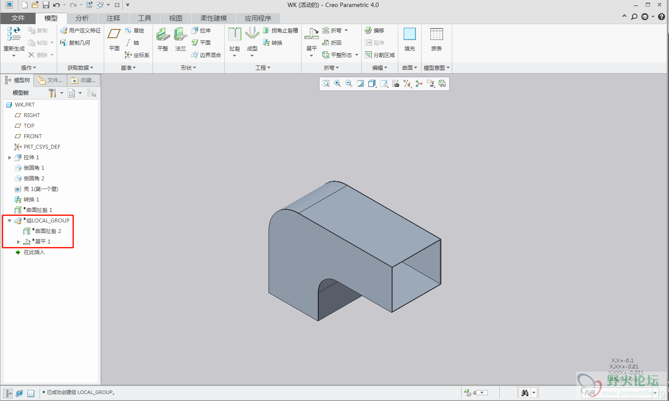Click the Conversion (转换) tool
The width and height of the screenshot is (669, 401).
coord(273,43)
